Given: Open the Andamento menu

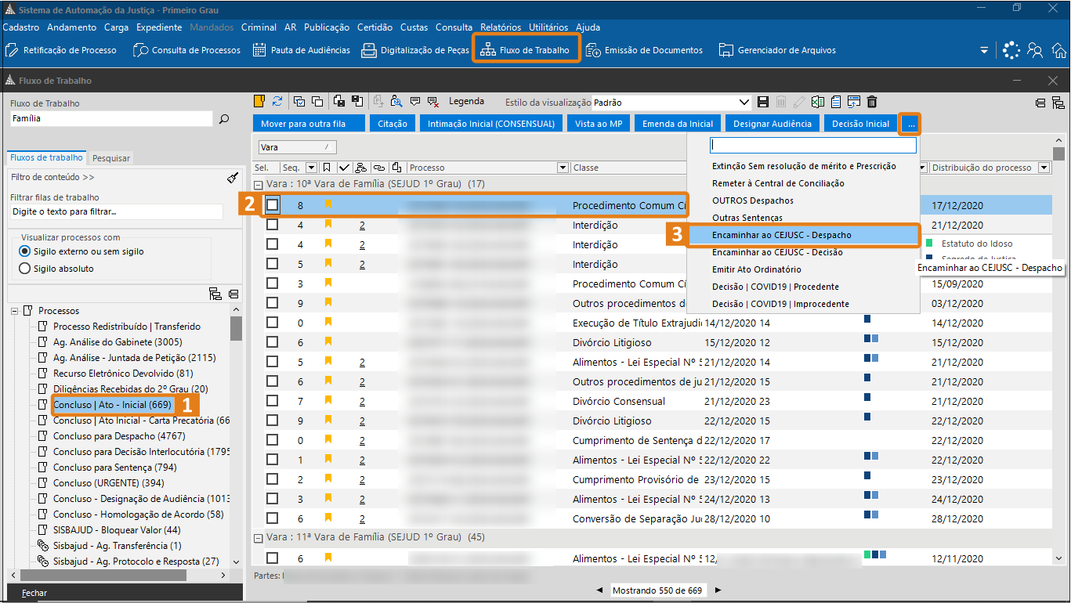Looking at the screenshot, I should coord(73,27).
